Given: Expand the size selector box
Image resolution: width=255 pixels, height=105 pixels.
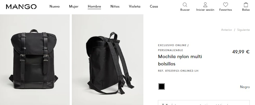Looking at the screenshot, I should 204,103.
